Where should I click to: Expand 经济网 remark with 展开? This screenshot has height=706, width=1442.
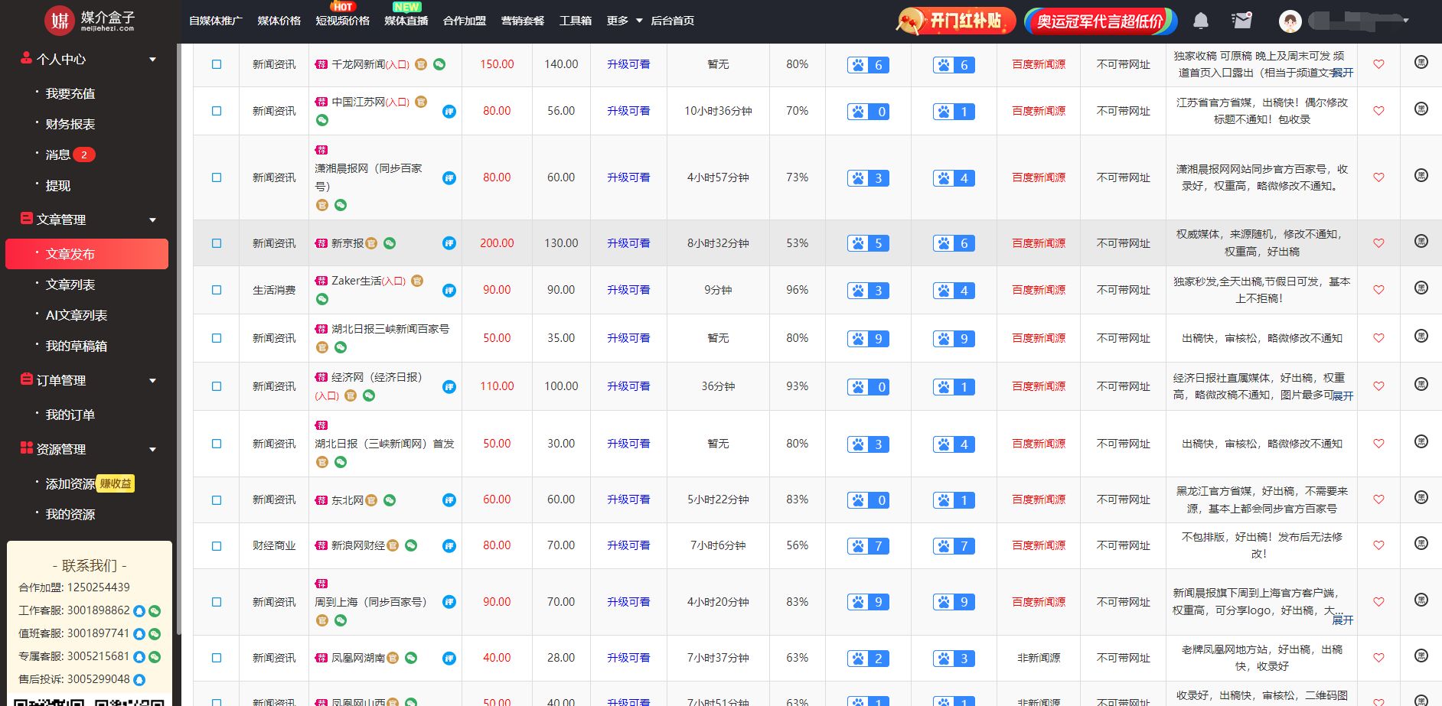tap(1342, 395)
